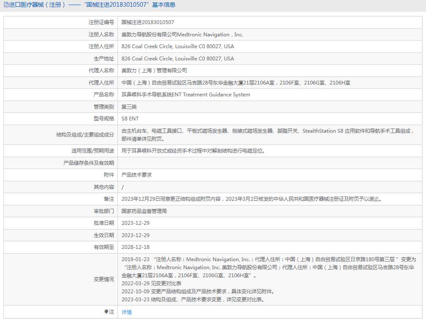The image size is (426, 322).
Task: Select 注册人住所 address value 826 Coal Creek
Action: pyautogui.click(x=177, y=46)
